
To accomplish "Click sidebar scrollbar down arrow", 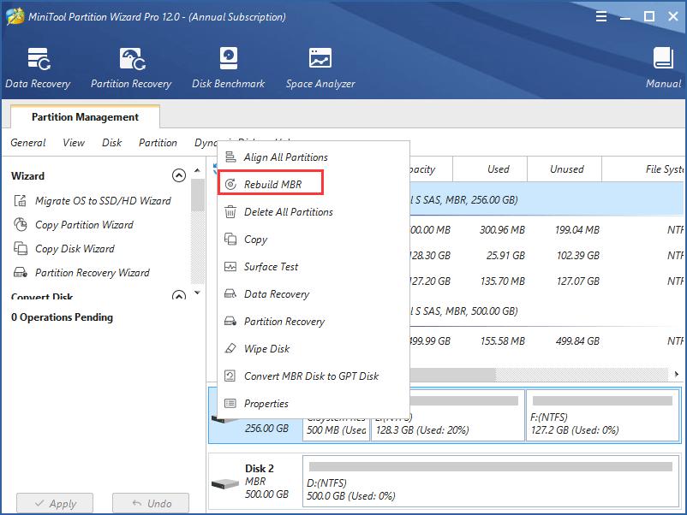I will (x=198, y=293).
